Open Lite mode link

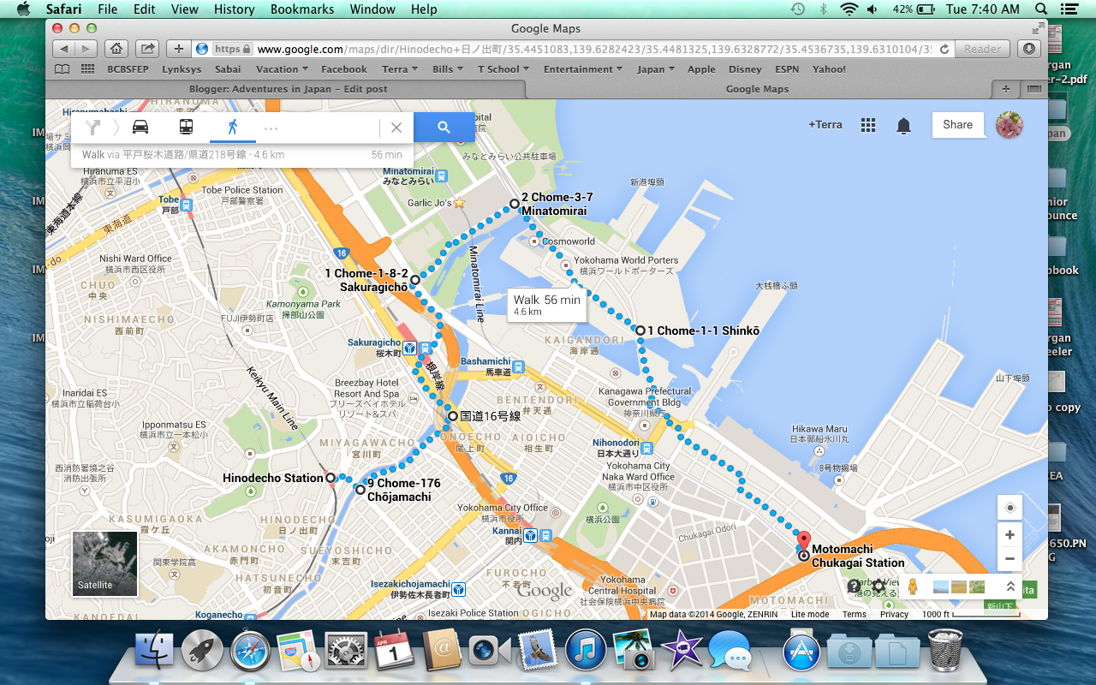(809, 614)
